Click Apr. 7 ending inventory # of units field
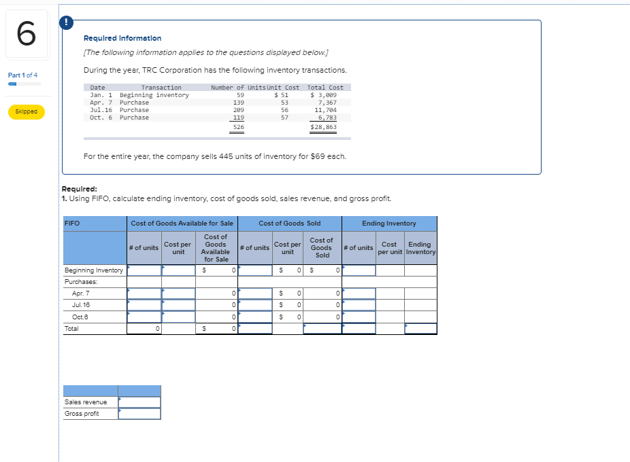 [359, 294]
